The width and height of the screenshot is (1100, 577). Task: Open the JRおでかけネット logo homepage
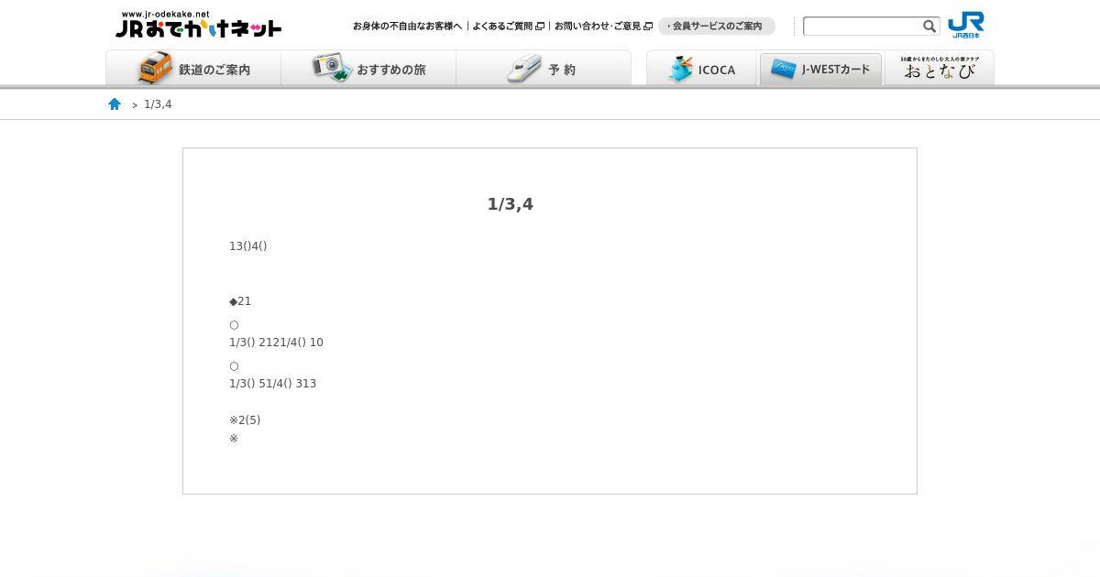[x=199, y=25]
